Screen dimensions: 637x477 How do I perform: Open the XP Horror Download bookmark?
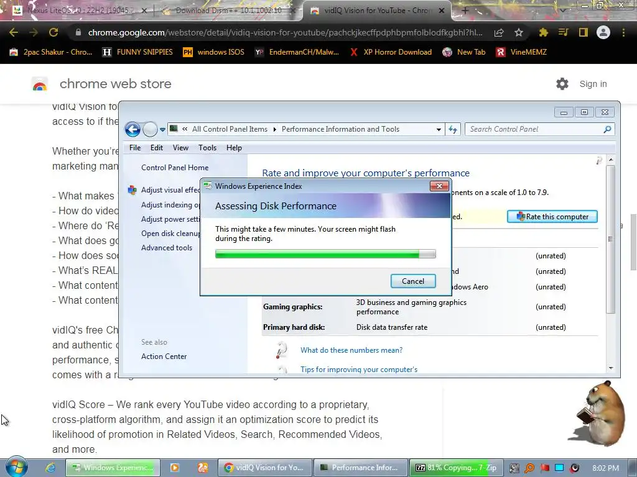coord(391,52)
